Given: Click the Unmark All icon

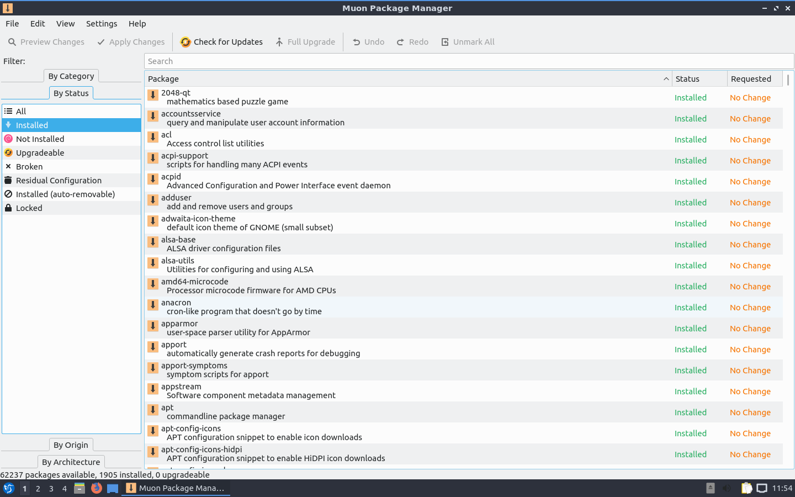Looking at the screenshot, I should [x=445, y=42].
